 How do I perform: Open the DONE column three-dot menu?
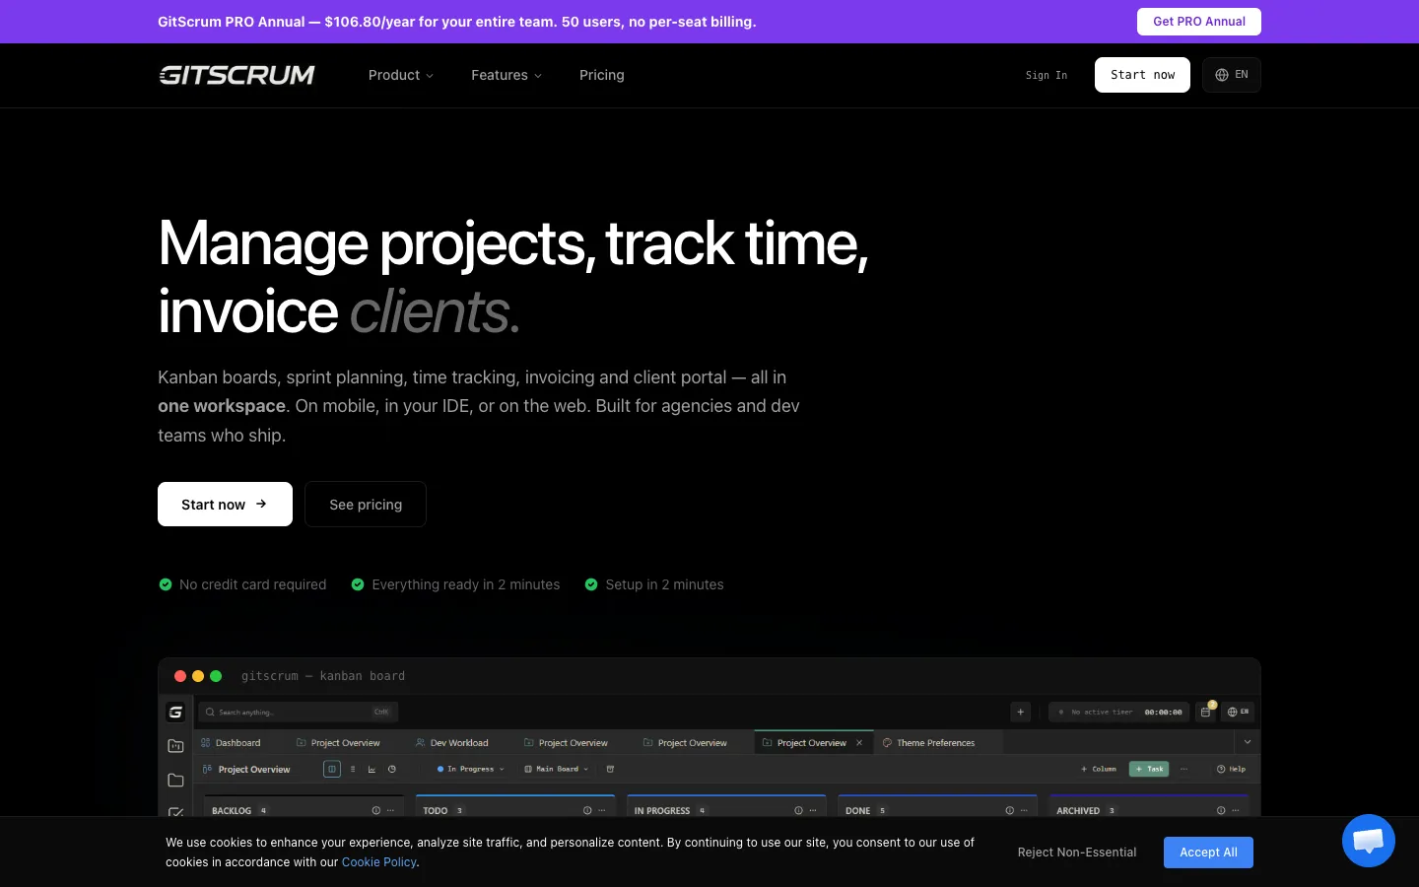point(1024,810)
